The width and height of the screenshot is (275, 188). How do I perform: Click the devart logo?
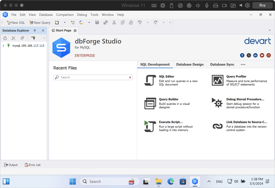click(x=258, y=41)
